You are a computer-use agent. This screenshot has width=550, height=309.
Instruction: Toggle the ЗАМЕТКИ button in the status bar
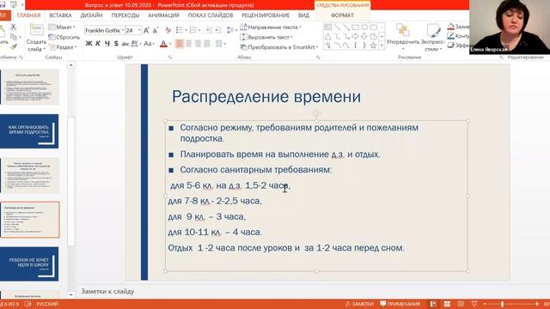(x=359, y=304)
